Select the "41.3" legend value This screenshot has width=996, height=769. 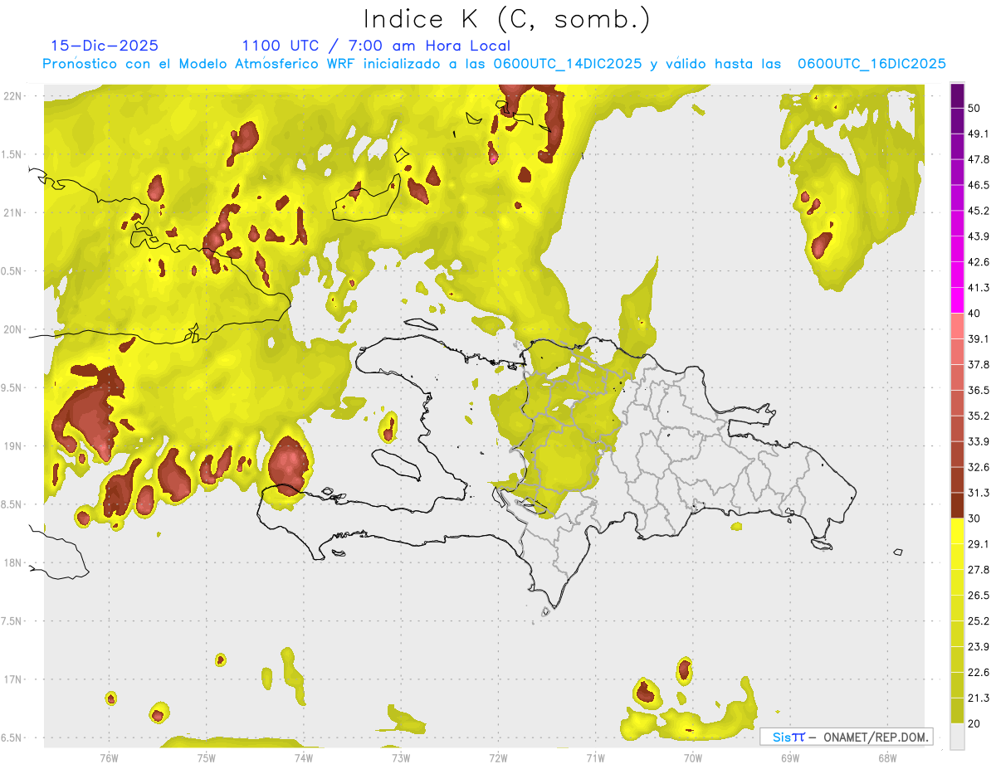979,288
